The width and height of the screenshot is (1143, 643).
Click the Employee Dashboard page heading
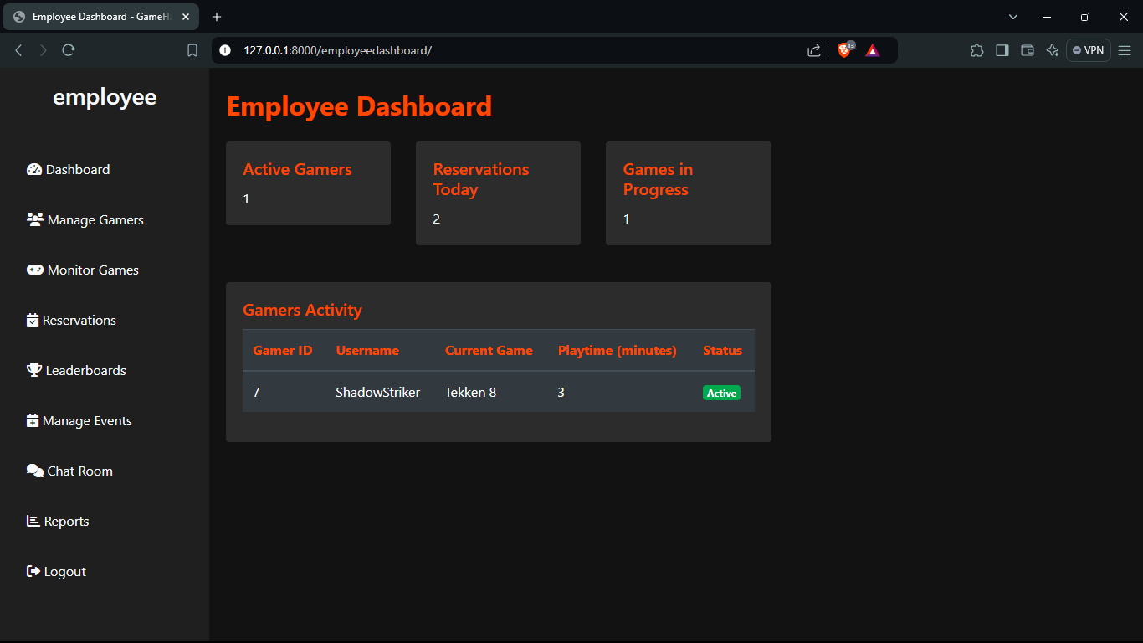[x=359, y=106]
